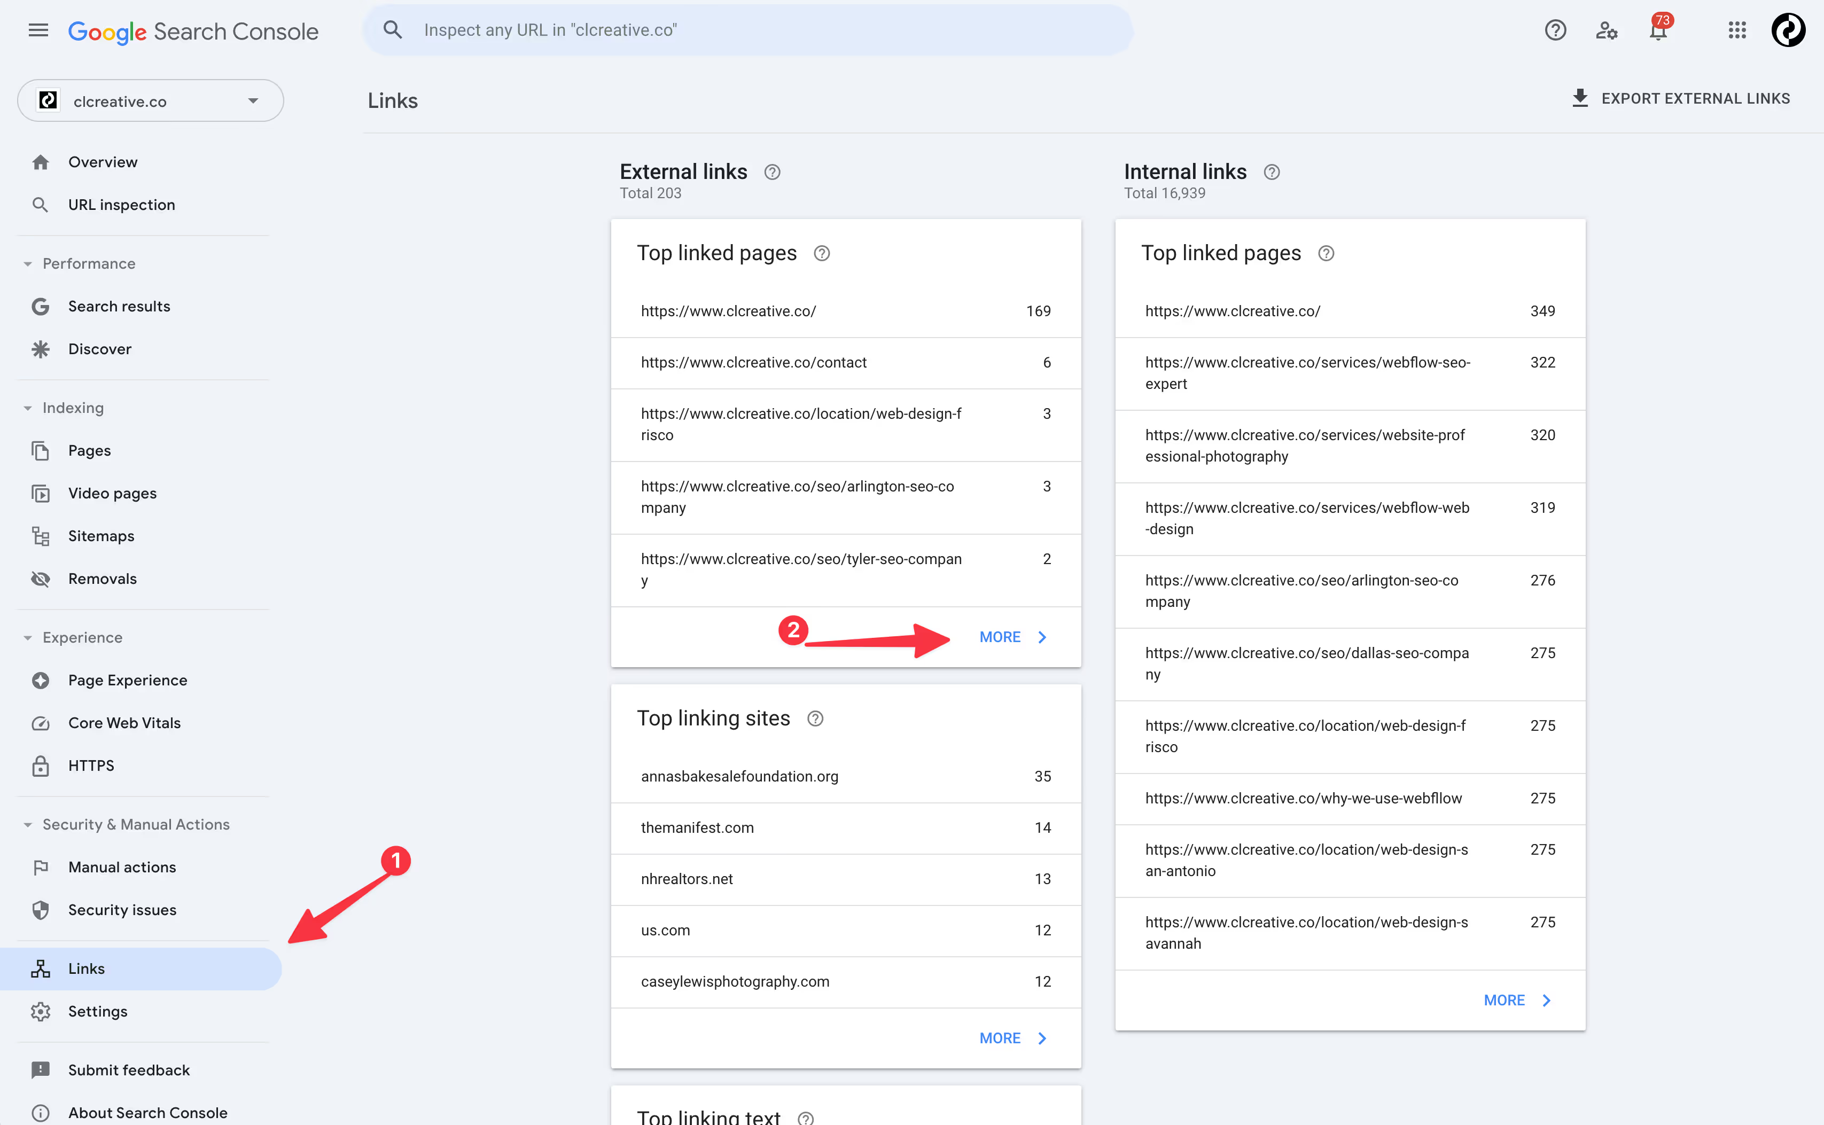Open MORE under external Top linked pages
The image size is (1824, 1125).
tap(1013, 637)
